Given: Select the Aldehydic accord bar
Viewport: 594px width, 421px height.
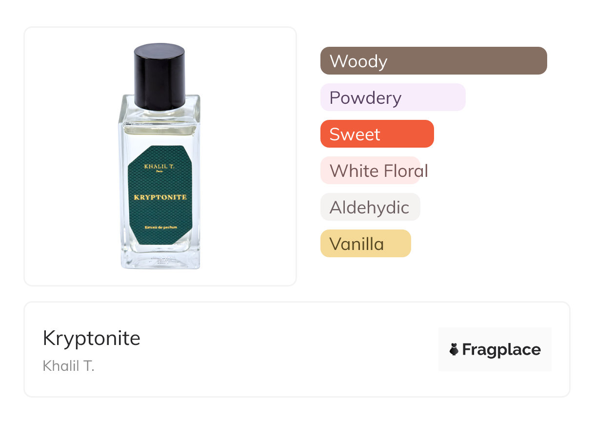Looking at the screenshot, I should (370, 207).
